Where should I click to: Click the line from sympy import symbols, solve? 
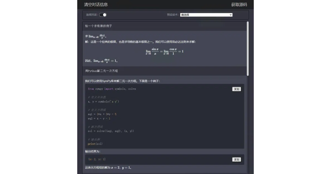112,89
